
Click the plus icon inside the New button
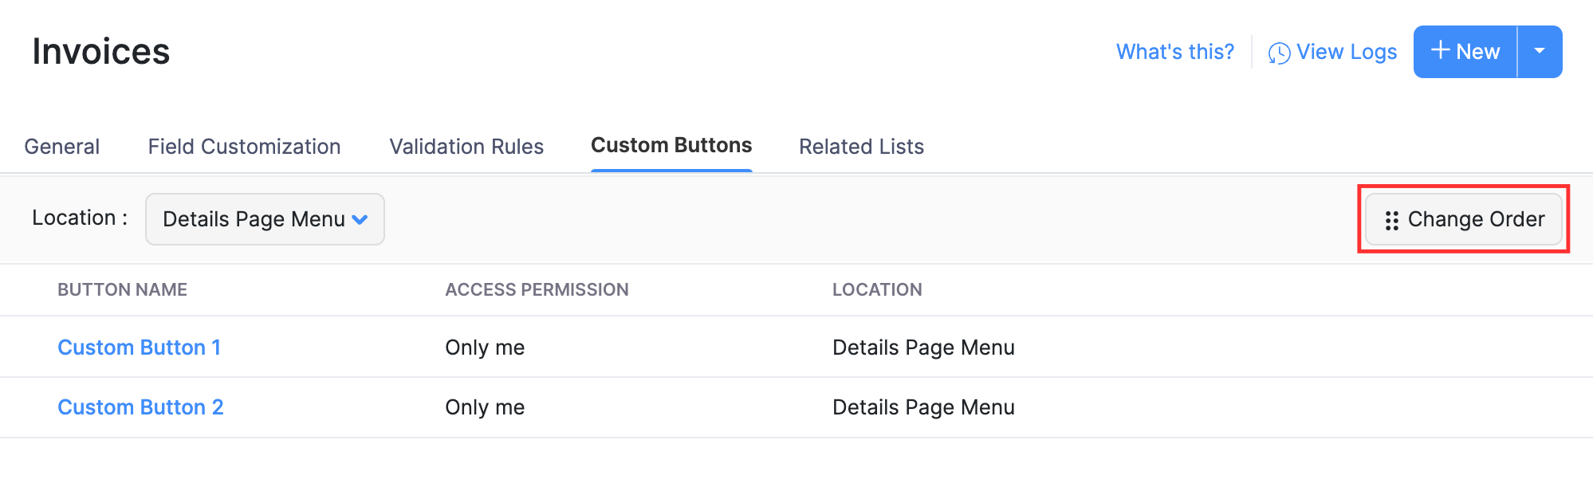[1440, 50]
